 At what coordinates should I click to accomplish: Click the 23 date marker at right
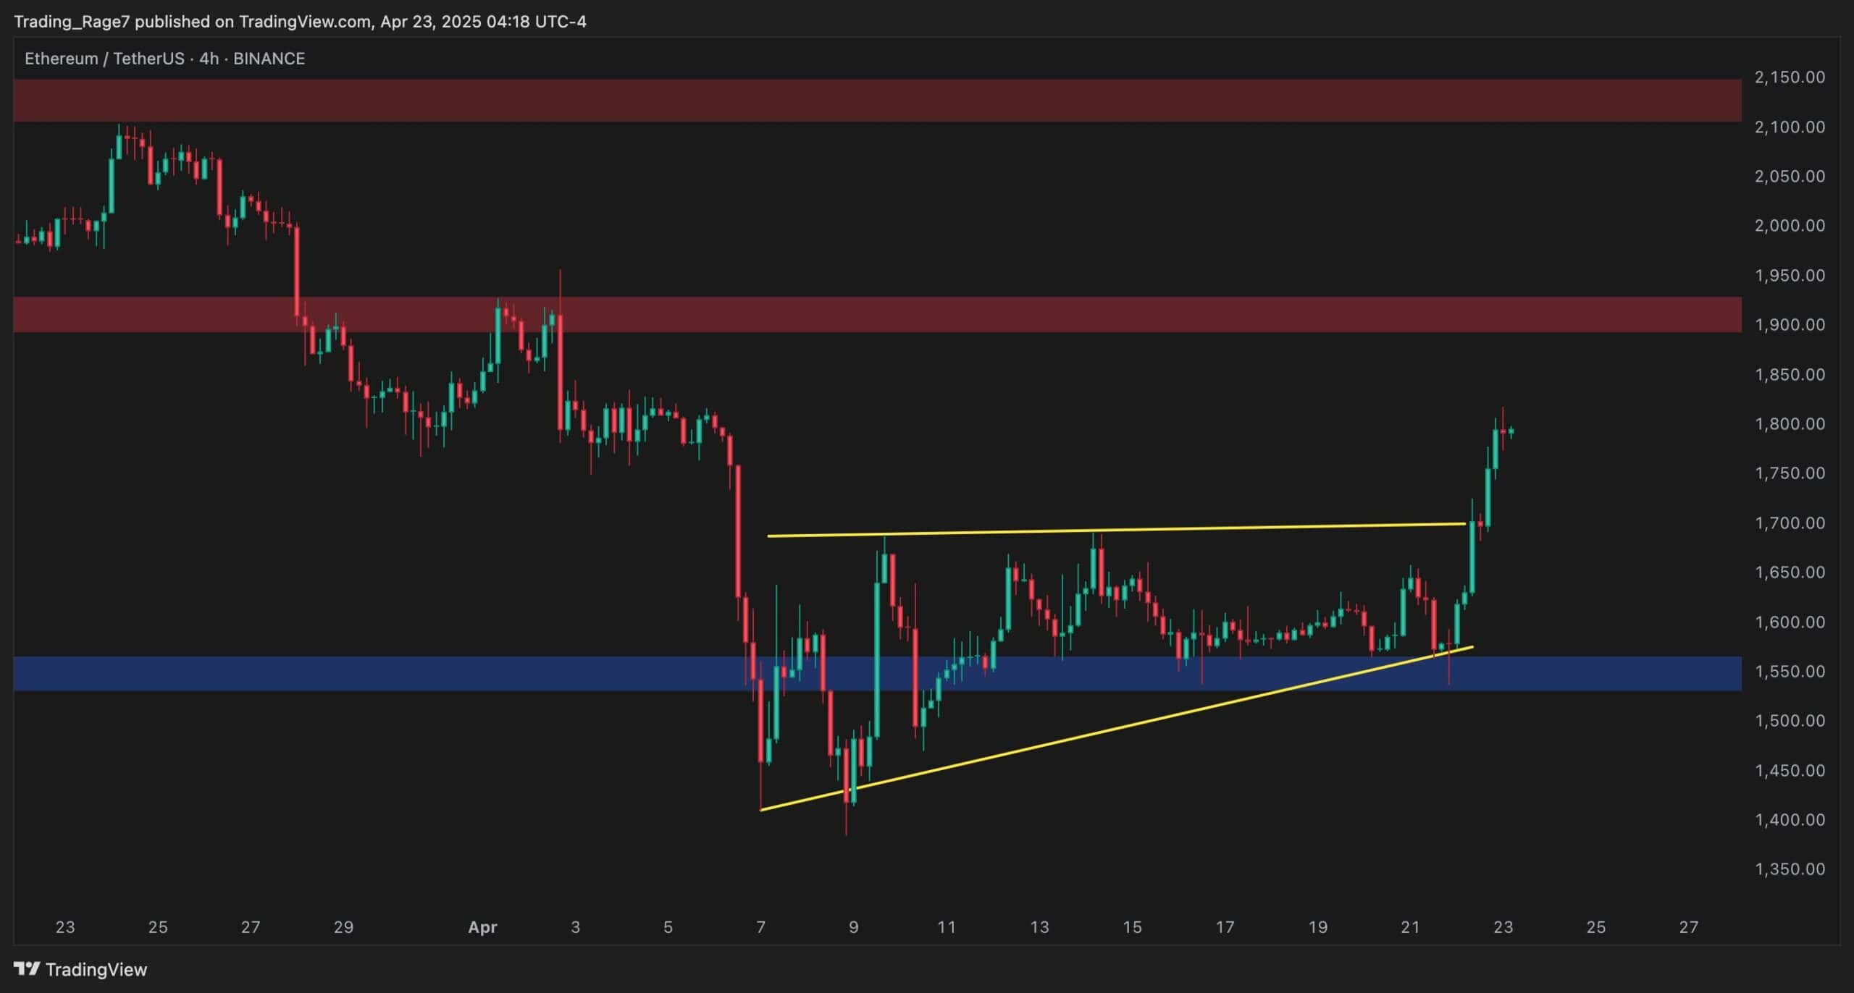1503,927
